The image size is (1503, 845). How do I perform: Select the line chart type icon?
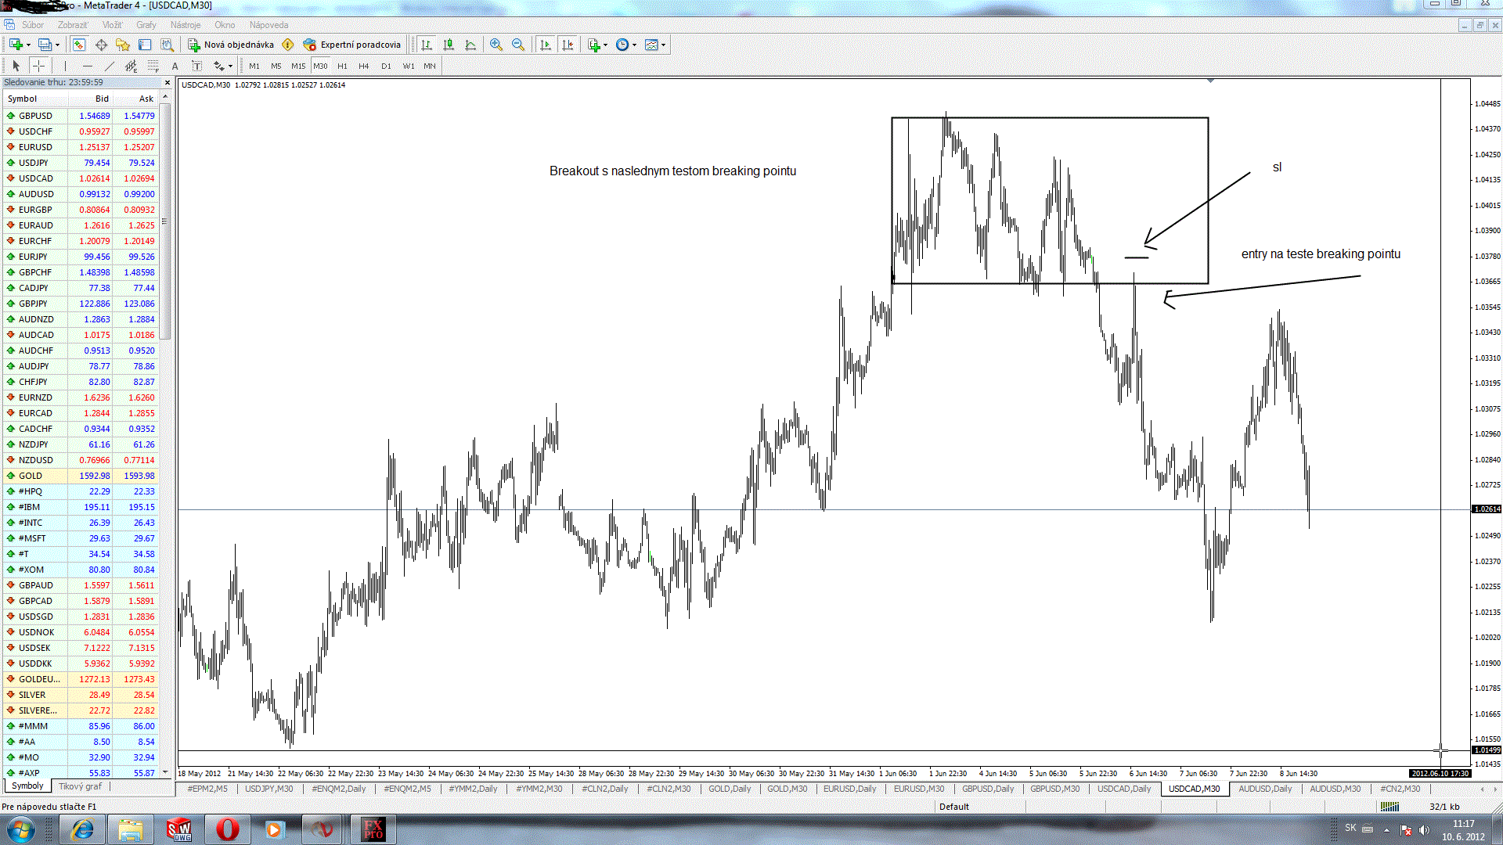470,45
